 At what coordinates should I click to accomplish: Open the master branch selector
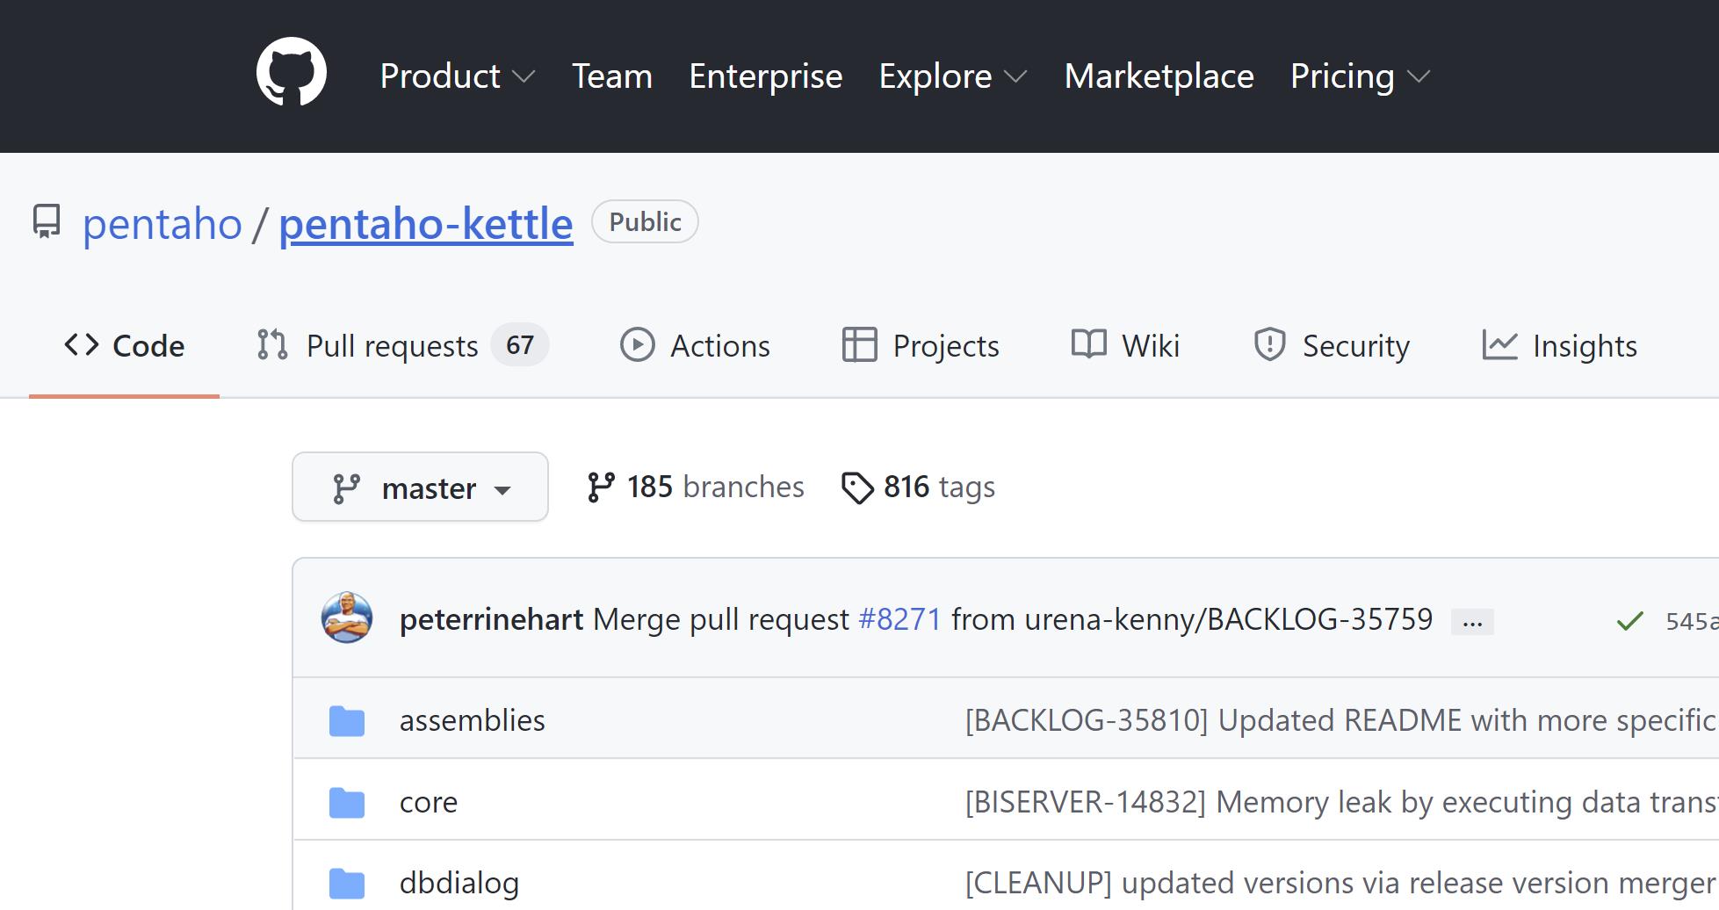[421, 487]
